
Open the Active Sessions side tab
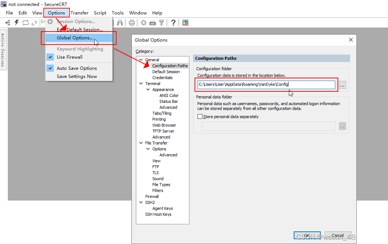click(x=3, y=50)
